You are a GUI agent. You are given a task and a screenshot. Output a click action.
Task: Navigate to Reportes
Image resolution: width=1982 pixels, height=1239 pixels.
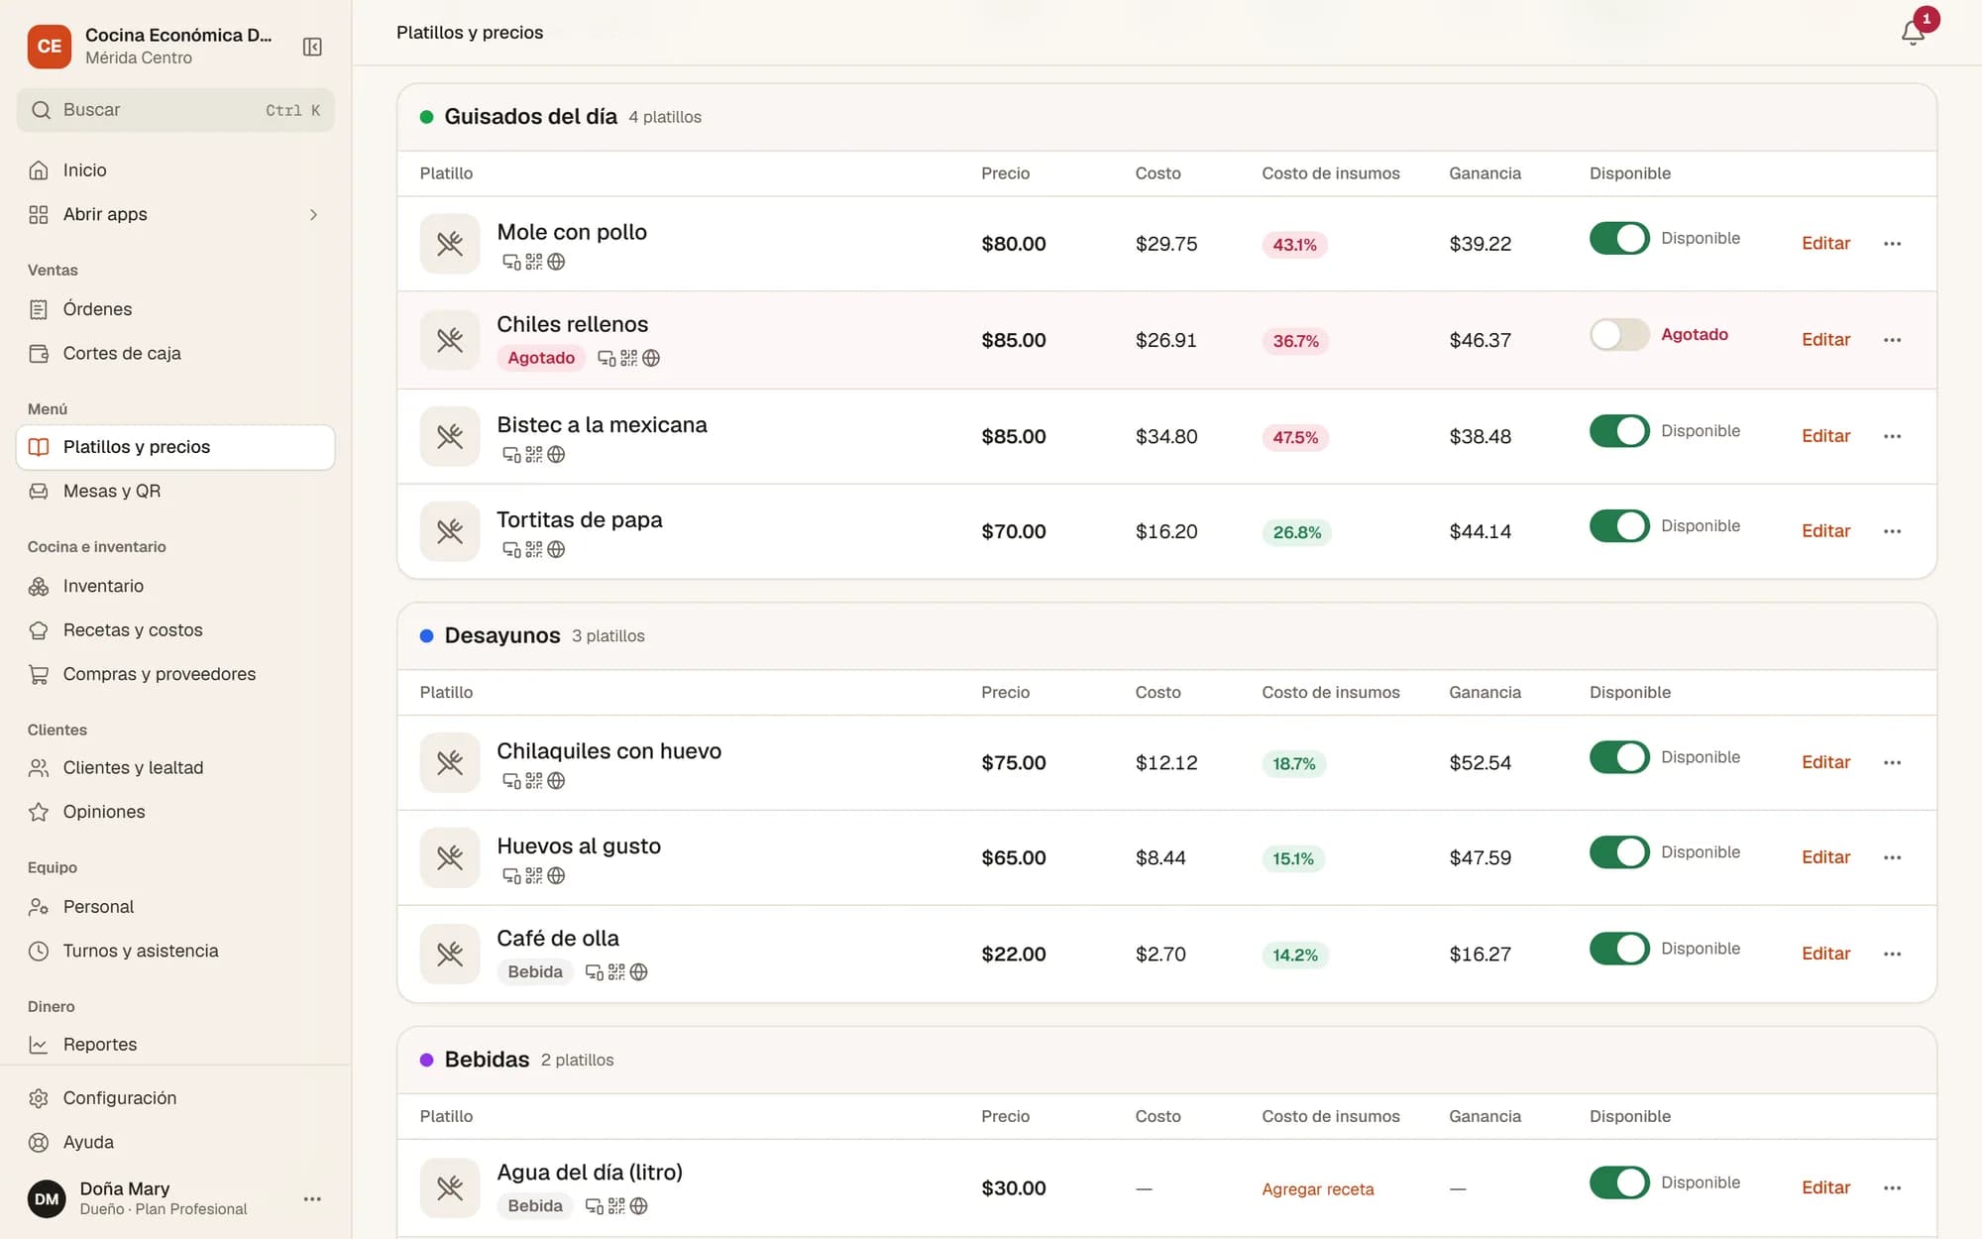tap(175, 1045)
